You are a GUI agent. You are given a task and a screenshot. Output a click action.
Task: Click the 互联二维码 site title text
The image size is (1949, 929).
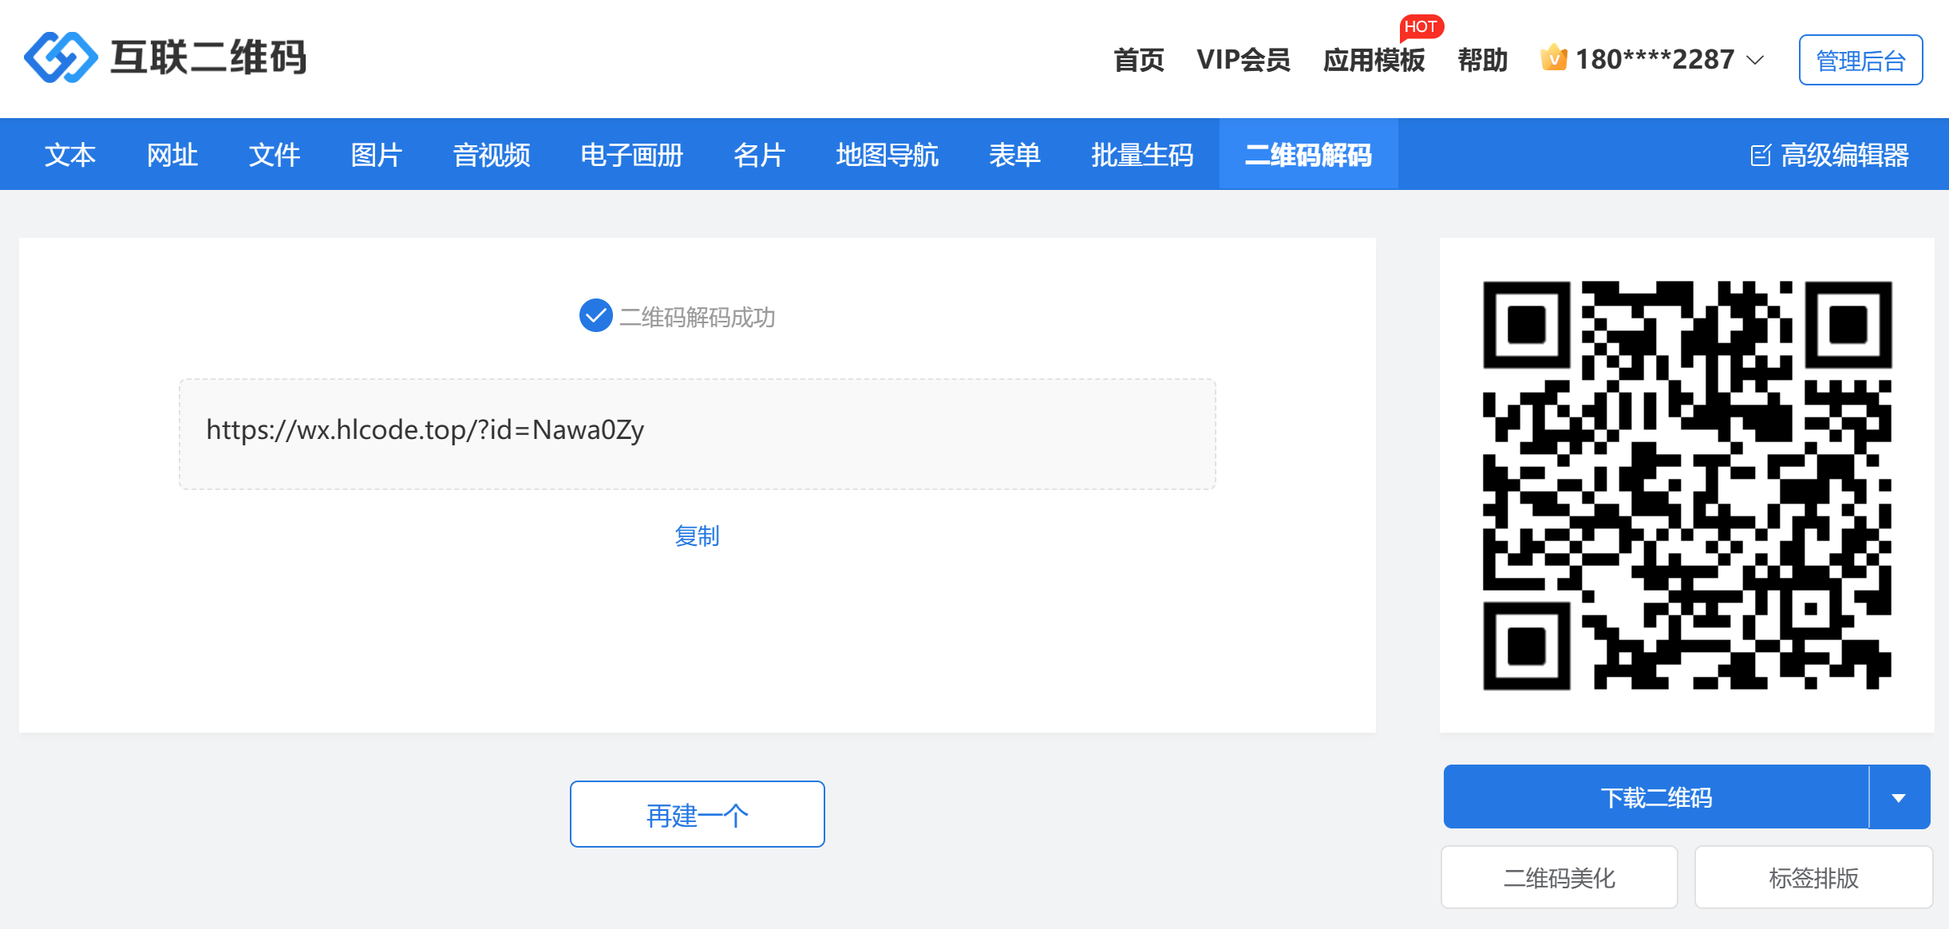208,57
